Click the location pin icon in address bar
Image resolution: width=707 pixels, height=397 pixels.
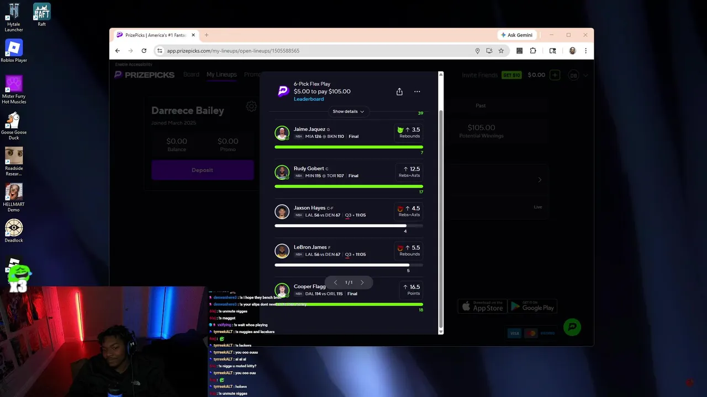click(x=477, y=51)
